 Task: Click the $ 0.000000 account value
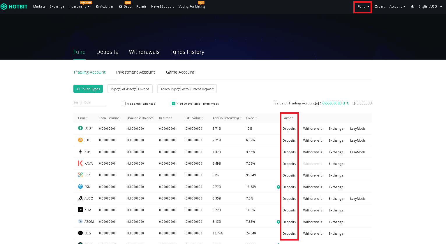[x=363, y=103]
